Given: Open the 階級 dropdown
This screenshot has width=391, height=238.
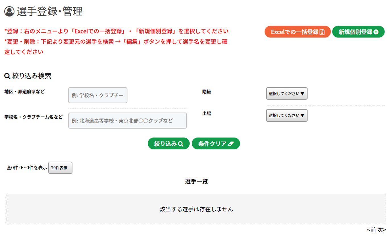Looking at the screenshot, I should 286,93.
